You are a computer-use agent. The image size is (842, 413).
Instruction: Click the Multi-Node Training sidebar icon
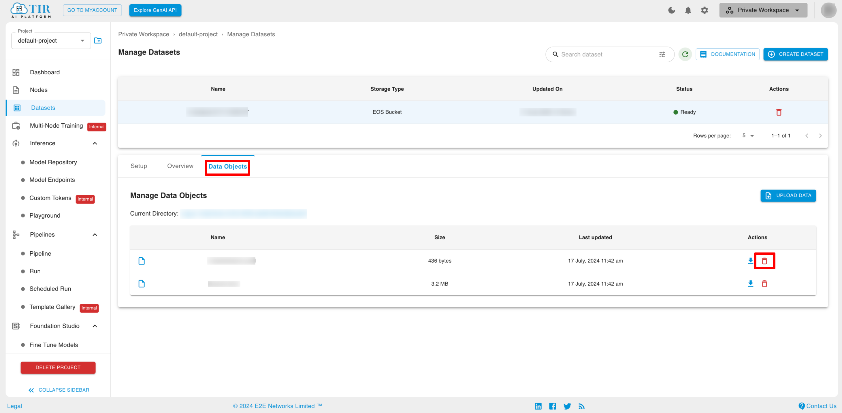coord(16,126)
